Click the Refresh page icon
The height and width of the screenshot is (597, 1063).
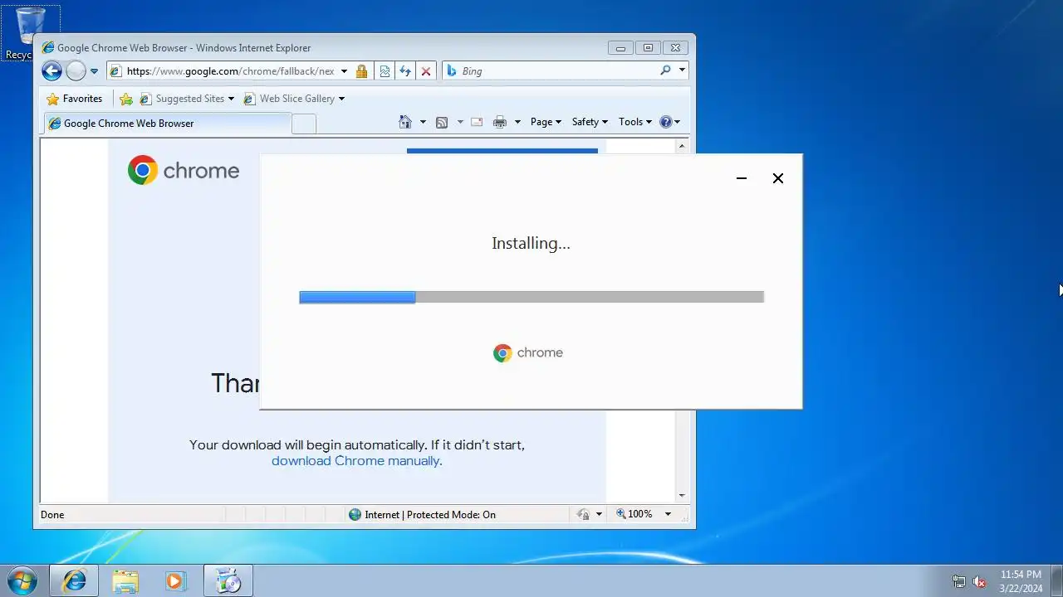pyautogui.click(x=405, y=71)
